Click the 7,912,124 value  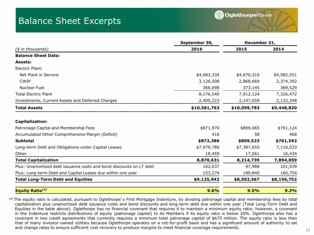pos(249,94)
